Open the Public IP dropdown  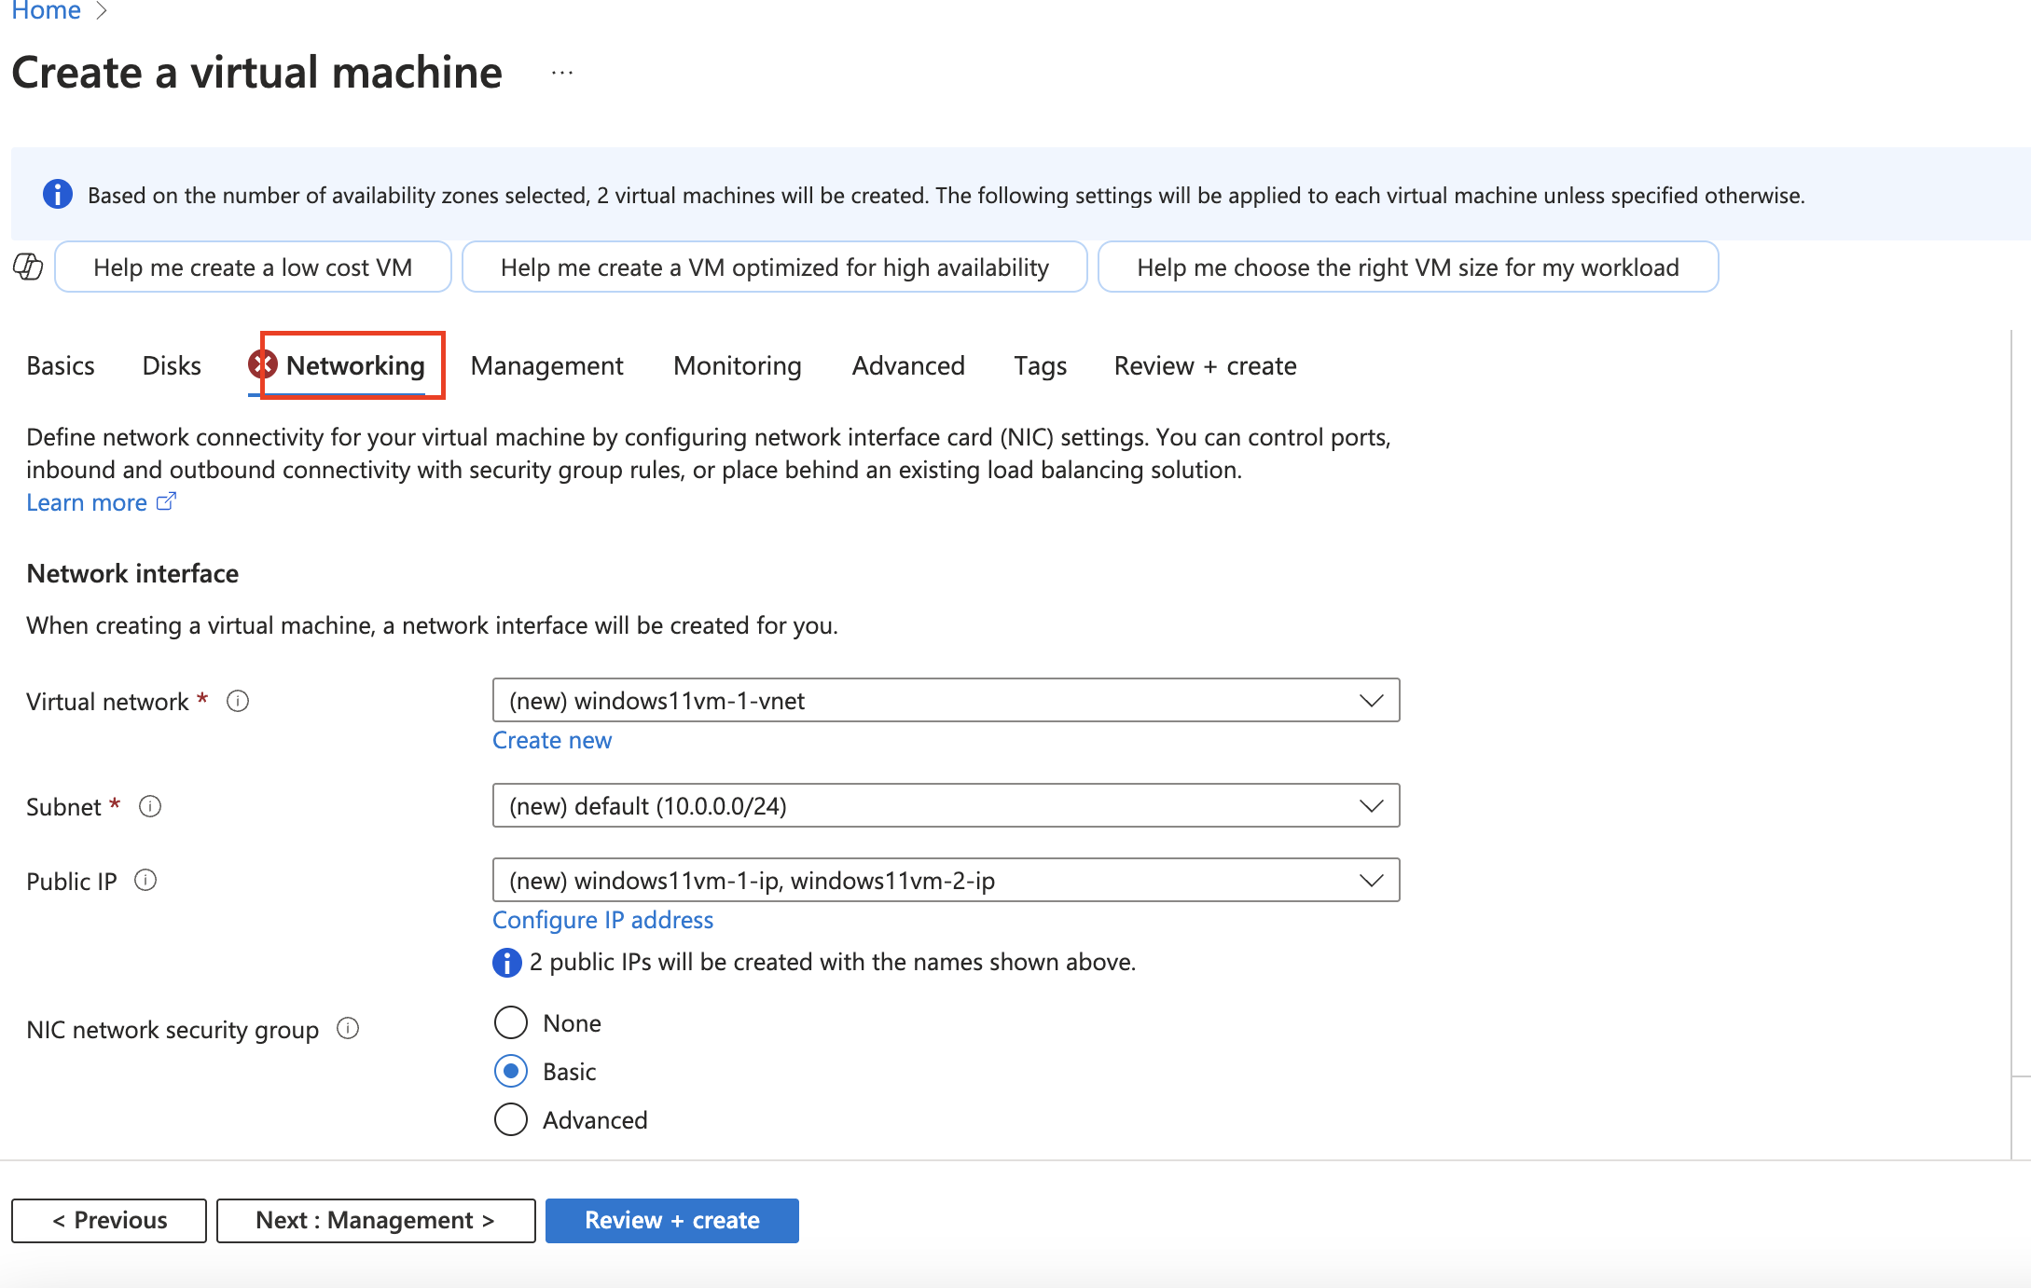coord(946,880)
